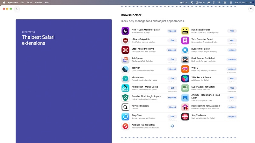Screen dimensions: 255x143
Task: Click the share icon in toolbar
Action: pos(251,9)
